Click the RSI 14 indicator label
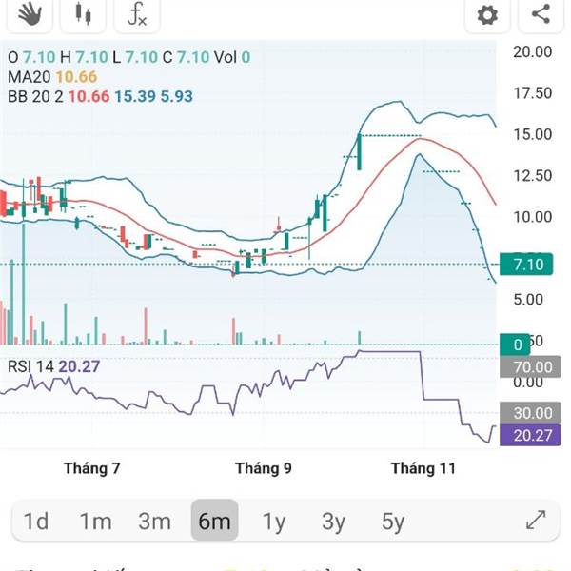Viewport: 571px width, 571px height. click(31, 366)
